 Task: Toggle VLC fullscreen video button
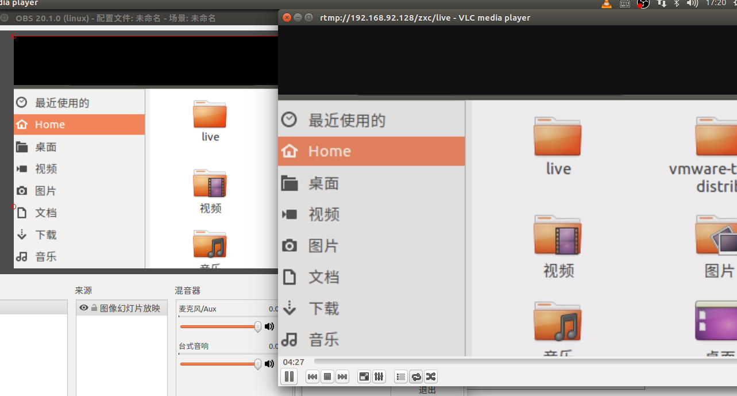click(x=364, y=377)
